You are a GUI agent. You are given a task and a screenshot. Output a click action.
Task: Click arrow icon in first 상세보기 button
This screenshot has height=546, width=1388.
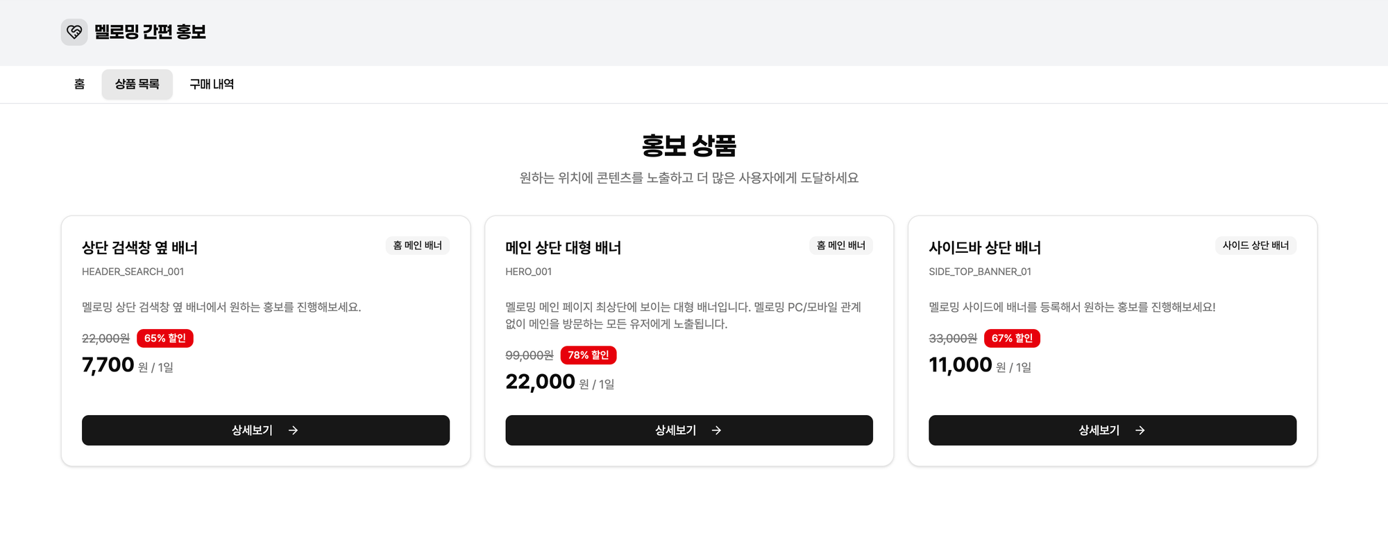(294, 430)
